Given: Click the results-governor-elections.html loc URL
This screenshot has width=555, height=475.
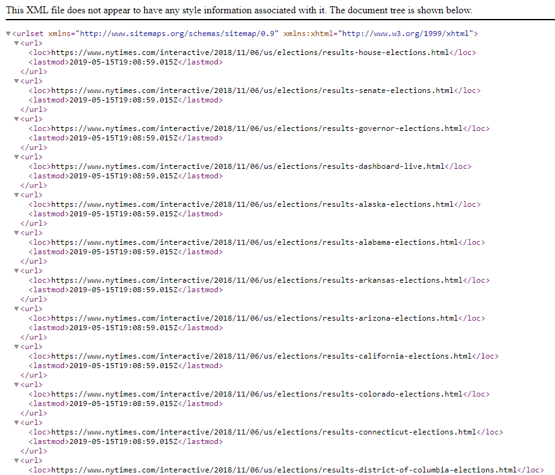Looking at the screenshot, I should pos(257,128).
